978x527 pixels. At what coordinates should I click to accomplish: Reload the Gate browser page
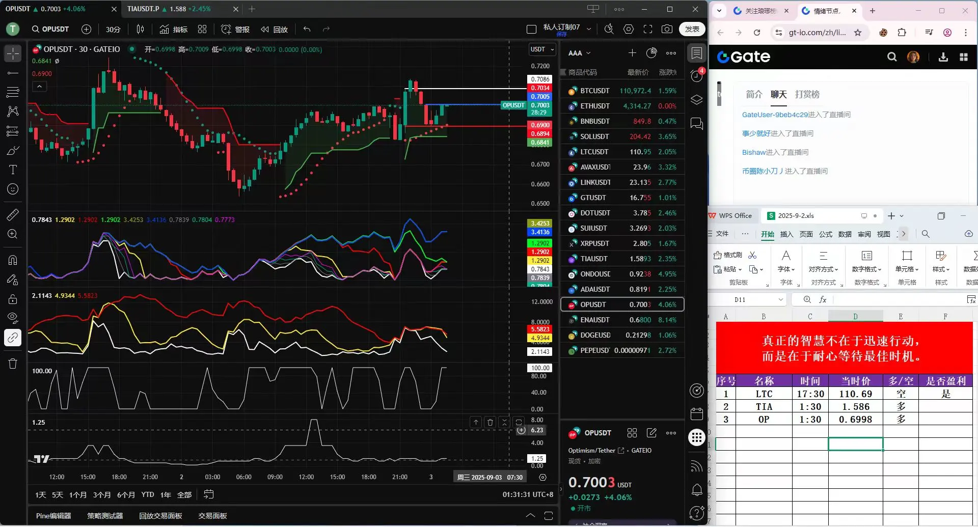point(757,33)
